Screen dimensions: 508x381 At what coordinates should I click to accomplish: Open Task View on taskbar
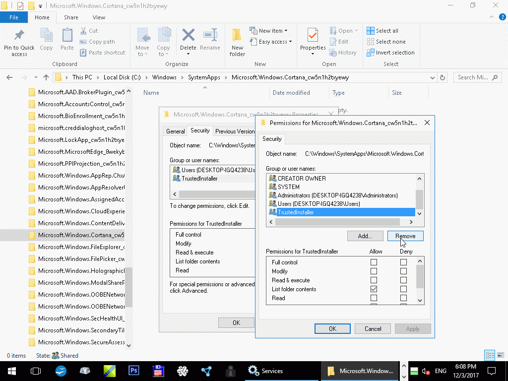[36, 371]
